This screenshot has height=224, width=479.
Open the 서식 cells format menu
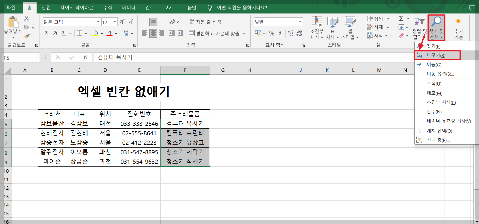pyautogui.click(x=377, y=36)
